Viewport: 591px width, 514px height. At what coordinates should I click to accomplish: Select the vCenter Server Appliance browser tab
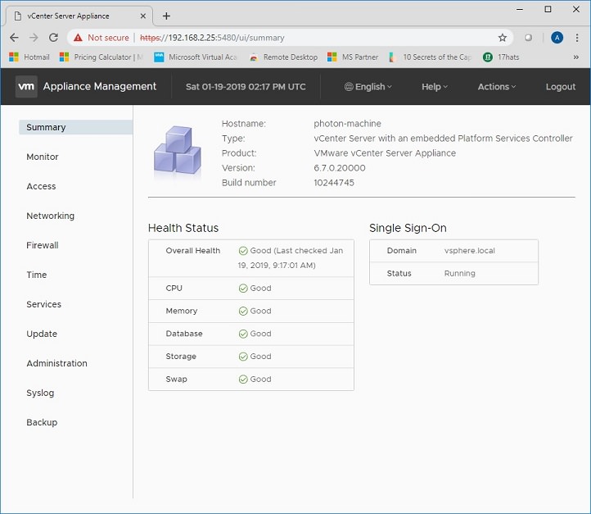[79, 16]
